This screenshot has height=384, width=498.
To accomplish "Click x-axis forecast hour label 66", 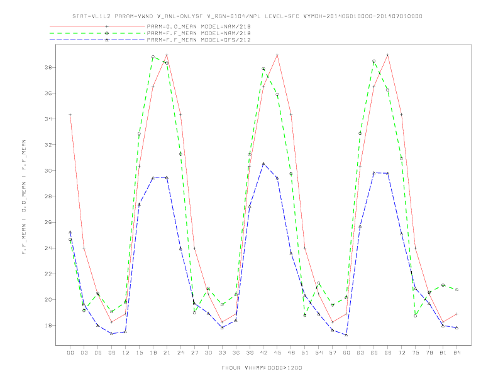I will point(374,353).
